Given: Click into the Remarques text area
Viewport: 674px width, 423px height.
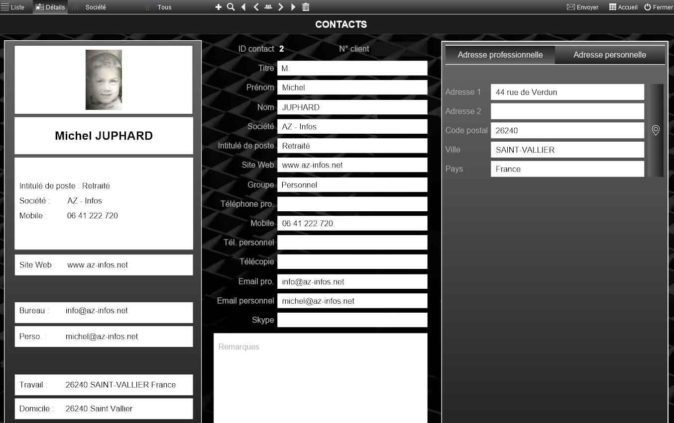Looking at the screenshot, I should (320, 378).
